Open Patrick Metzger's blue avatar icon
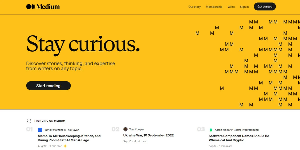This screenshot has height=150, width=300. tap(40, 130)
